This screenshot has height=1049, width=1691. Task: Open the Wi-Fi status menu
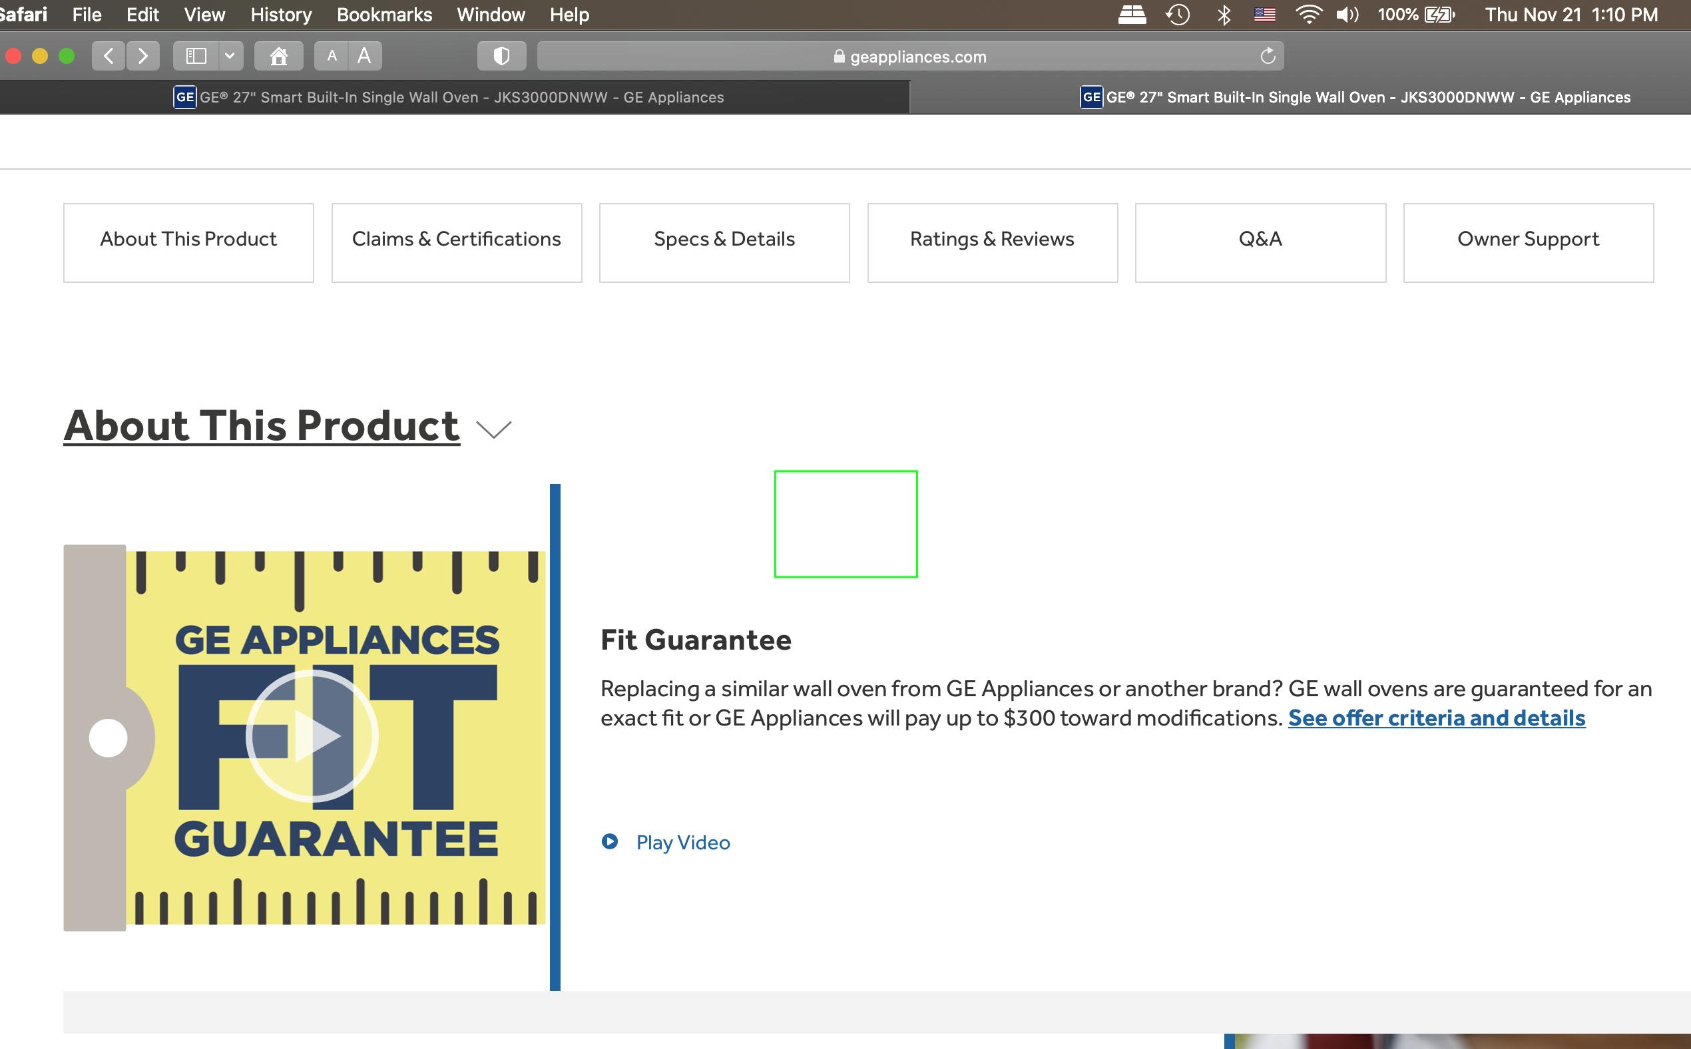click(1308, 15)
